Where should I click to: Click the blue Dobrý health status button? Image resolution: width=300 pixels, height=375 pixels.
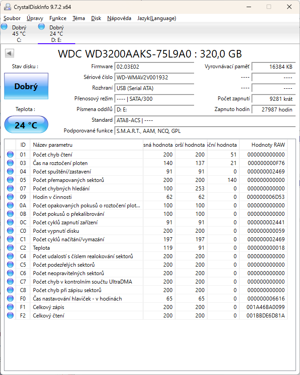pyautogui.click(x=26, y=86)
